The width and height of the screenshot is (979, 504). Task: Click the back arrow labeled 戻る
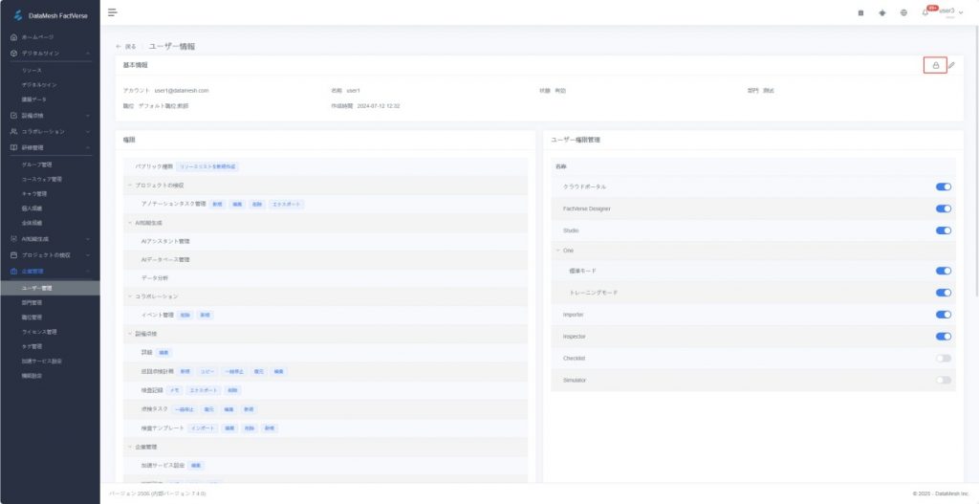125,46
